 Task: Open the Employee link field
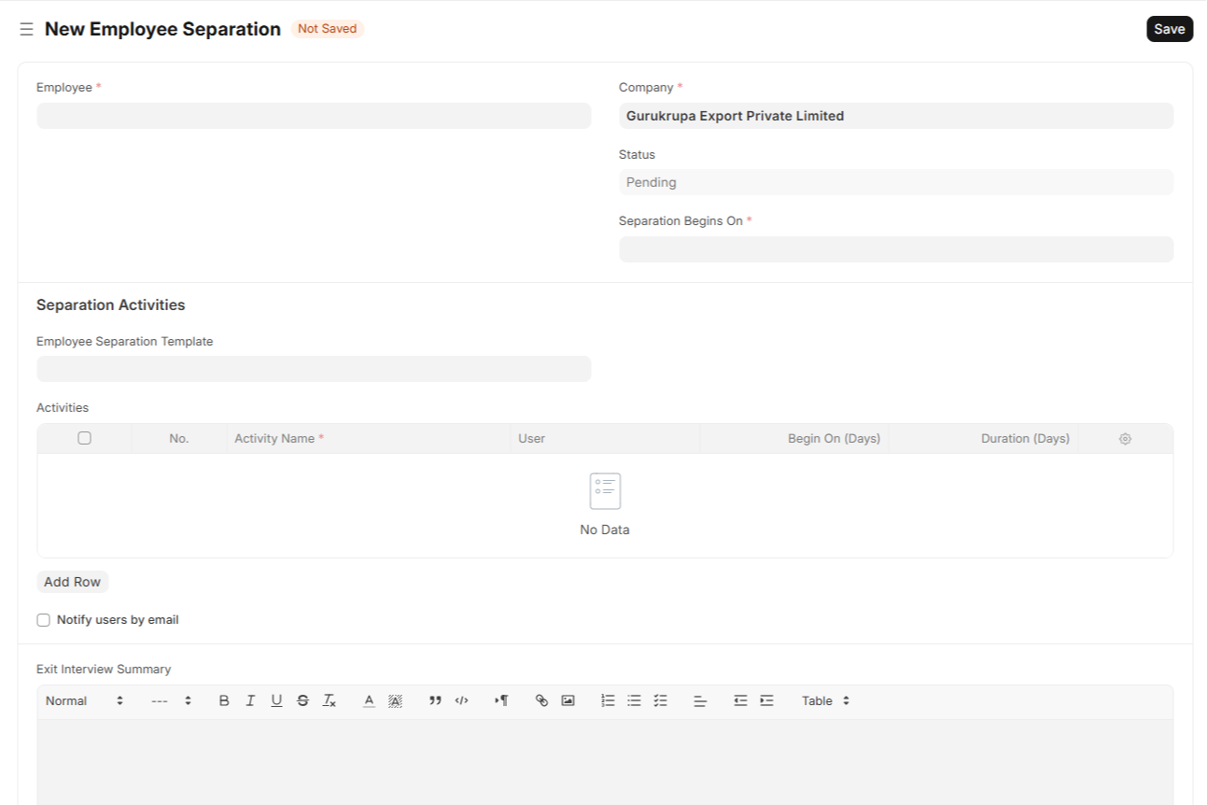click(314, 116)
